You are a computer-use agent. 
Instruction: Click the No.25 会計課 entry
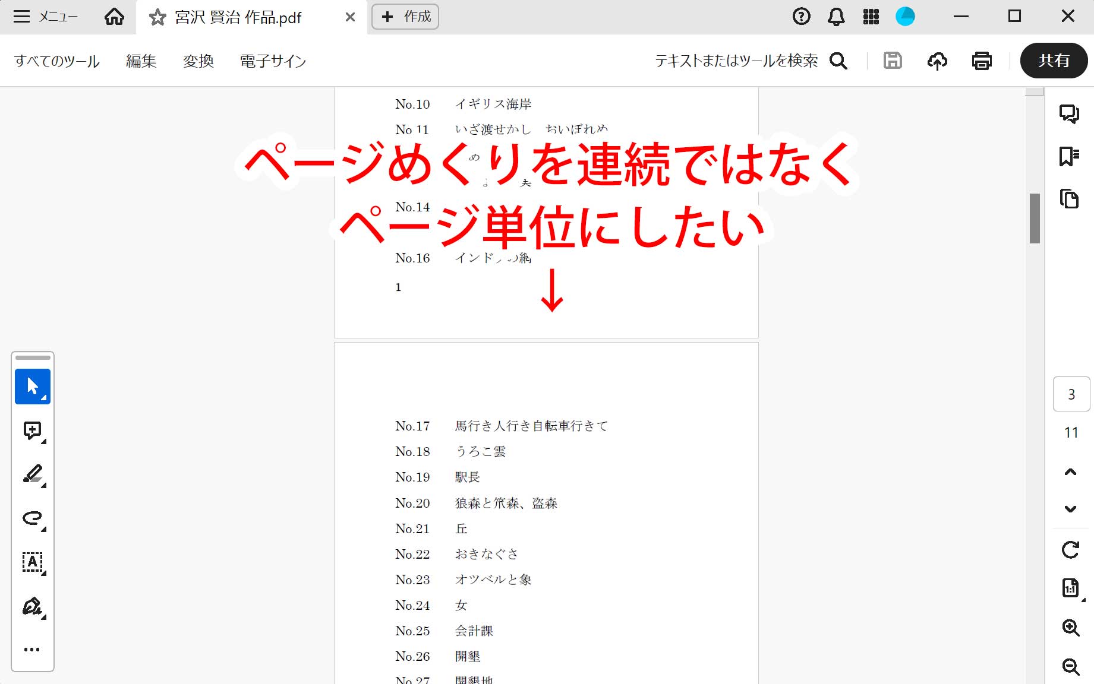pos(444,631)
